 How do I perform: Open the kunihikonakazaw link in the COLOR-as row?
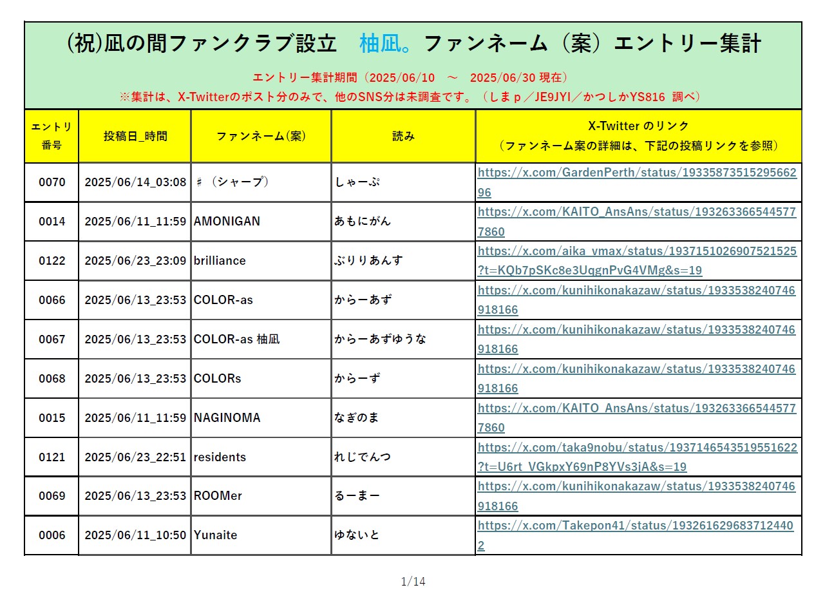point(638,300)
